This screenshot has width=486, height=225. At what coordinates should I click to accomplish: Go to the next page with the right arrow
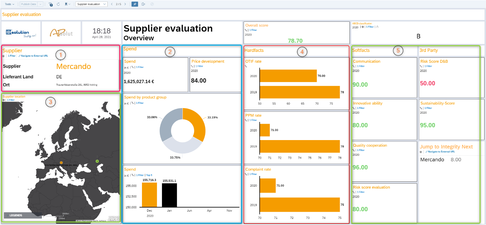click(x=125, y=4)
